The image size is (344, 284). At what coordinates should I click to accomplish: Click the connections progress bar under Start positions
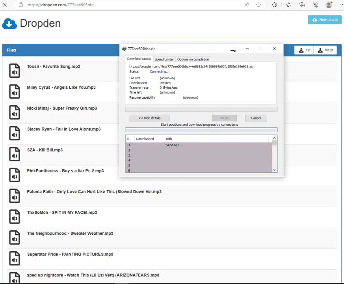201,130
